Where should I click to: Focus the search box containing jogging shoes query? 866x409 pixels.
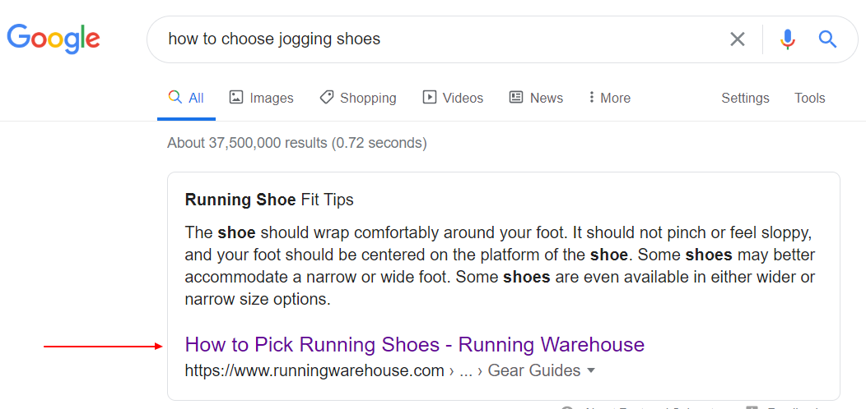tap(436, 39)
